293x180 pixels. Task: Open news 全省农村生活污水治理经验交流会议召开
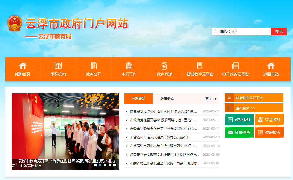point(160,137)
